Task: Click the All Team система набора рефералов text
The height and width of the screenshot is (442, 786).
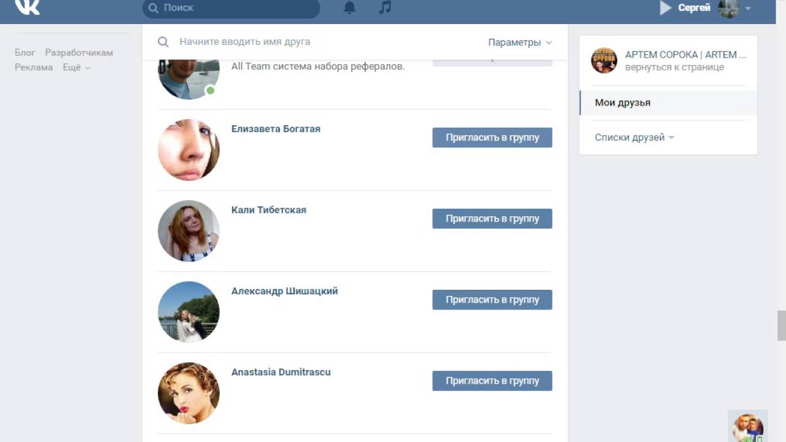Action: click(x=318, y=66)
